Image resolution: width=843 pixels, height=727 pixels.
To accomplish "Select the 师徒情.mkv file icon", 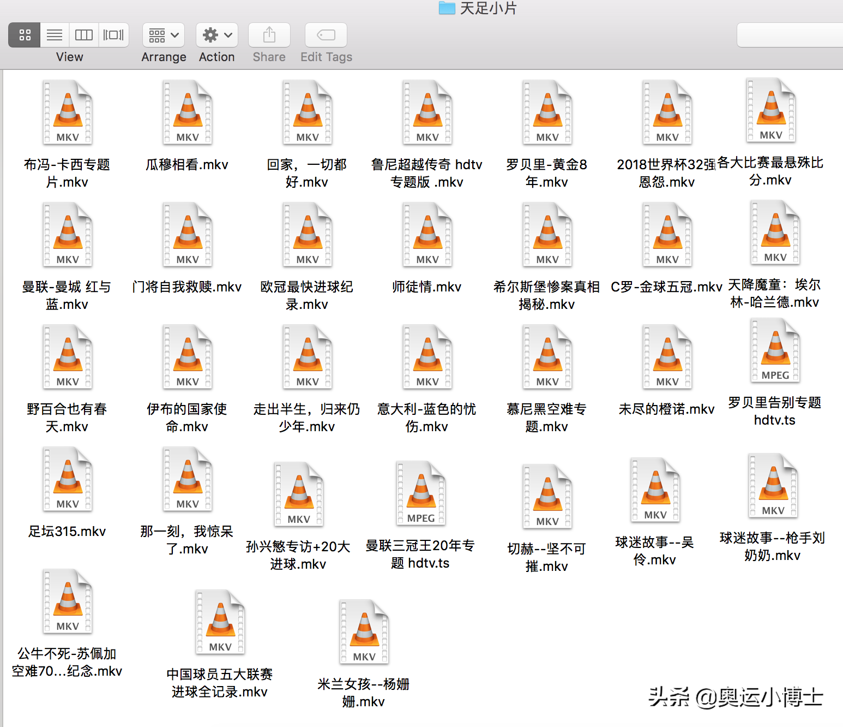I will (427, 235).
